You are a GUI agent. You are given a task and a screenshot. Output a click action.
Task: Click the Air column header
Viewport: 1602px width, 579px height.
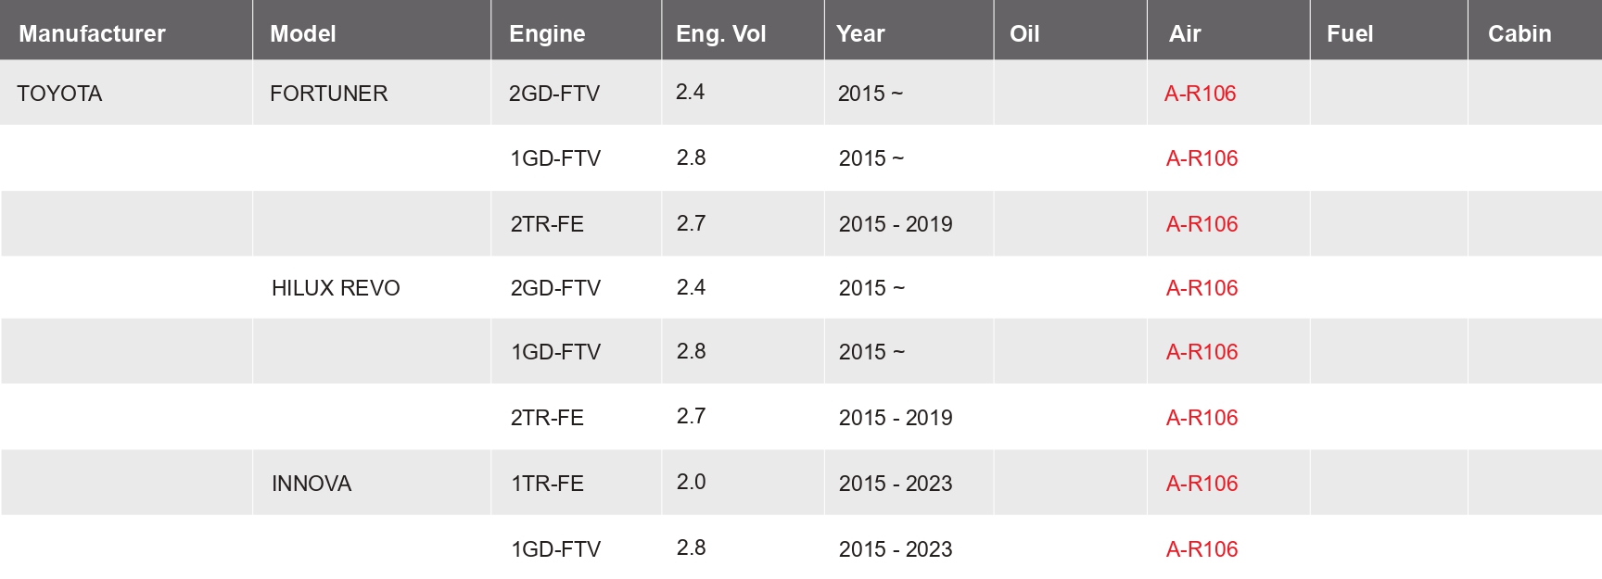(x=1185, y=33)
